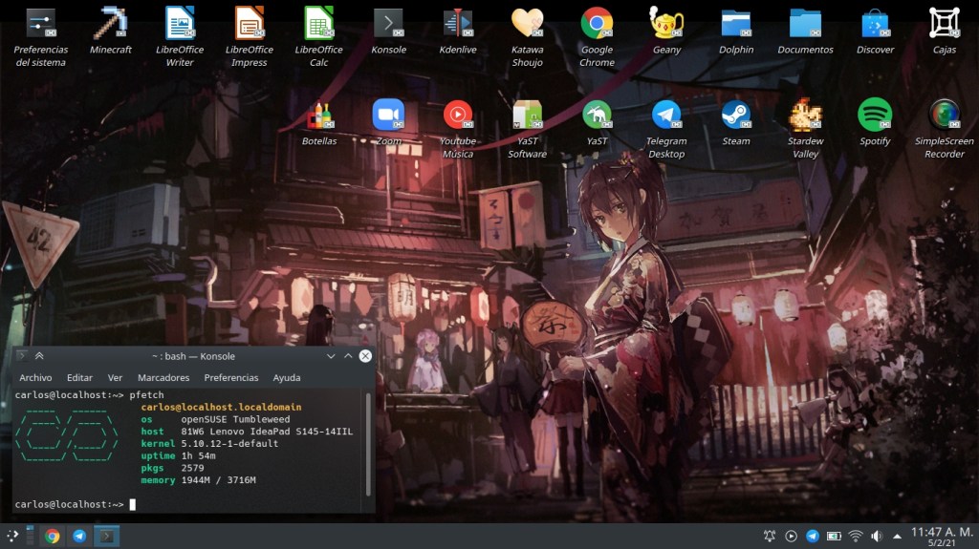The height and width of the screenshot is (549, 979).
Task: Open the Archivo menu in Konsole
Action: pyautogui.click(x=35, y=378)
